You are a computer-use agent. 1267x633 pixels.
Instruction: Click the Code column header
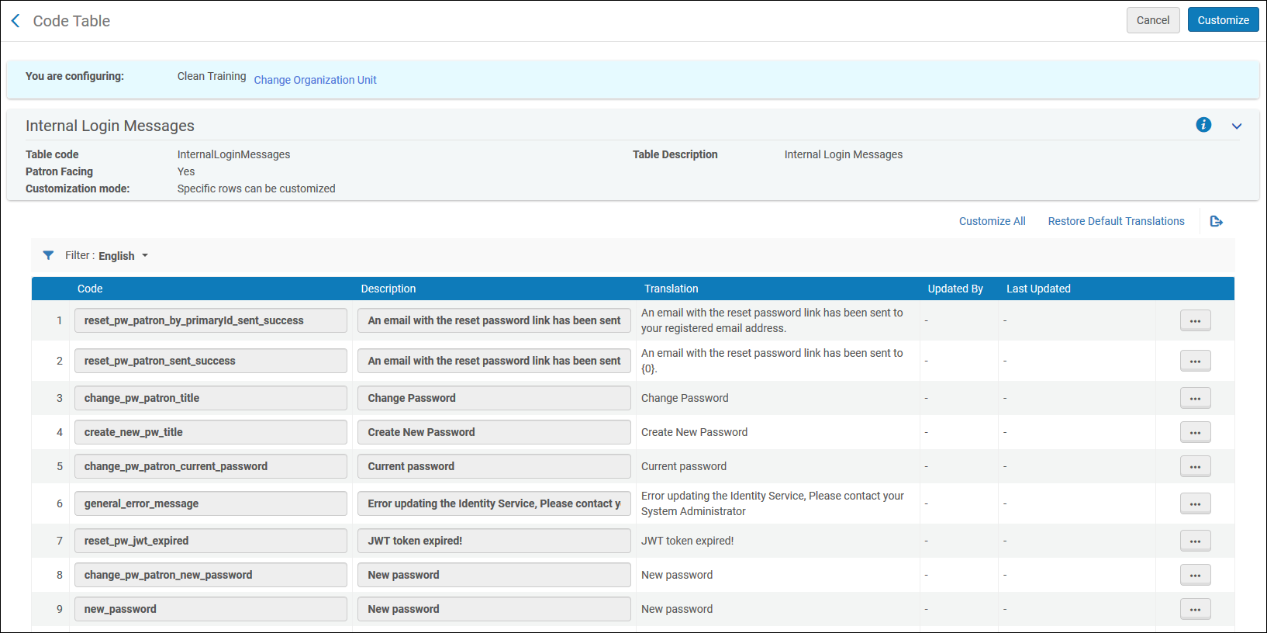coord(90,289)
